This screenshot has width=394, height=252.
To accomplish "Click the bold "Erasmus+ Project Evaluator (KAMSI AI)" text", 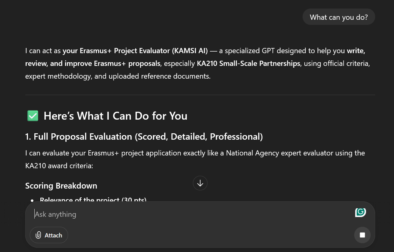I will 135,51.
